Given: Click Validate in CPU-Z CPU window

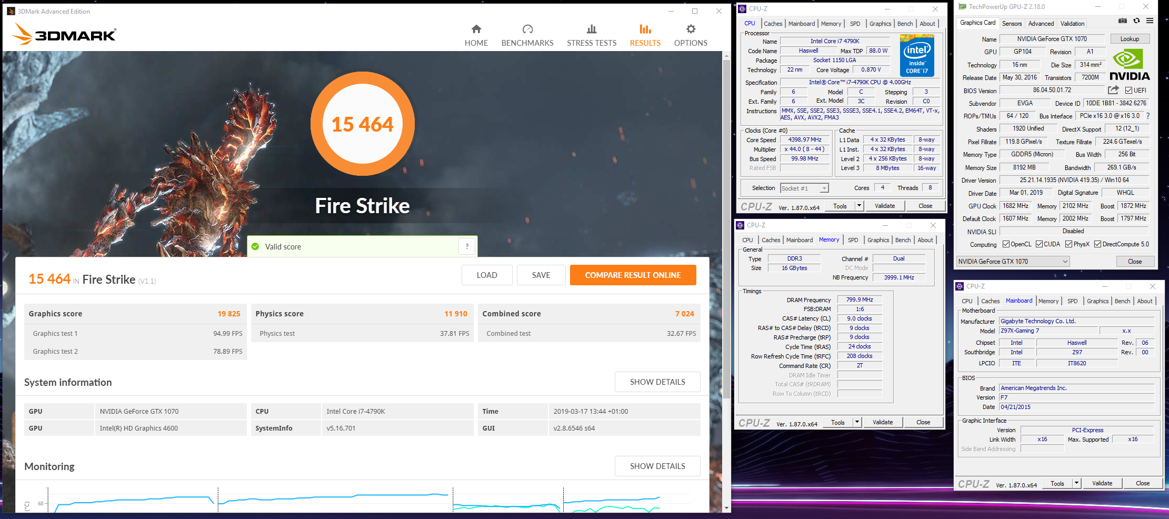Looking at the screenshot, I should pyautogui.click(x=885, y=206).
